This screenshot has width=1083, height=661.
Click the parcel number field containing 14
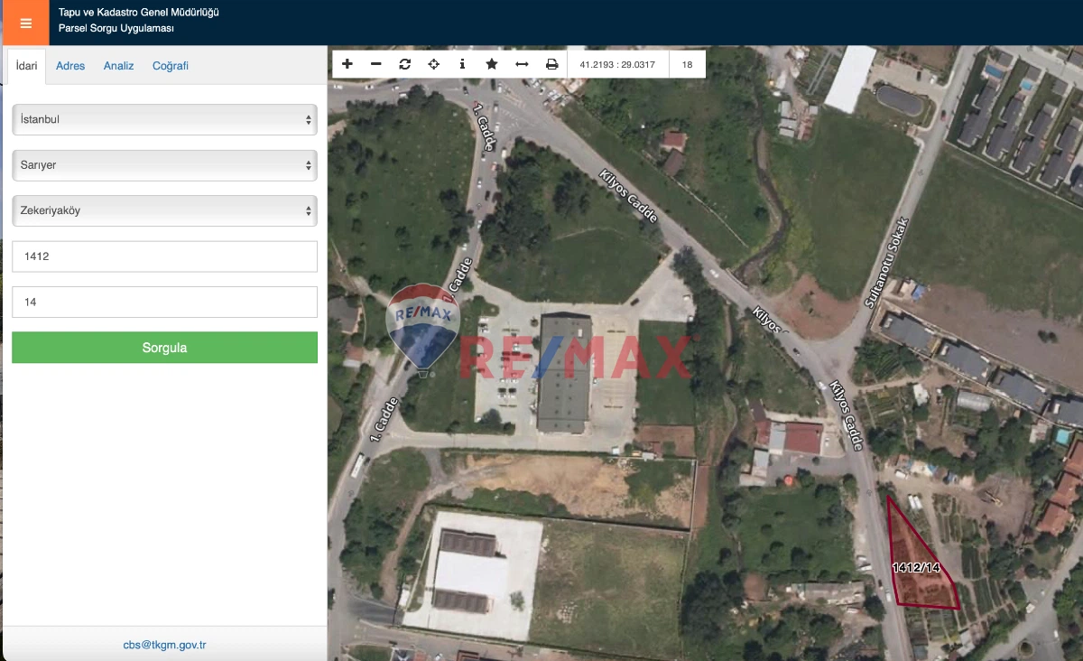pyautogui.click(x=164, y=302)
